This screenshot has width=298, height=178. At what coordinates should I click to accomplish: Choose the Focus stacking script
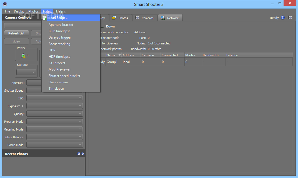[71, 44]
